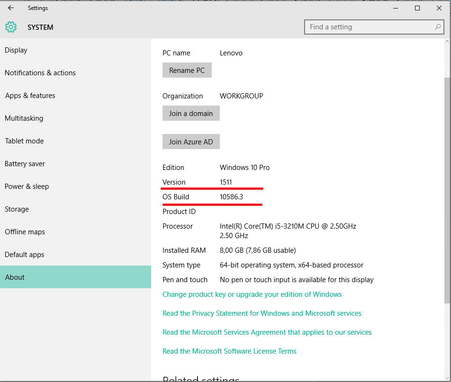The height and width of the screenshot is (382, 451).
Task: Click the 64-bit operating system text
Action: click(x=291, y=265)
